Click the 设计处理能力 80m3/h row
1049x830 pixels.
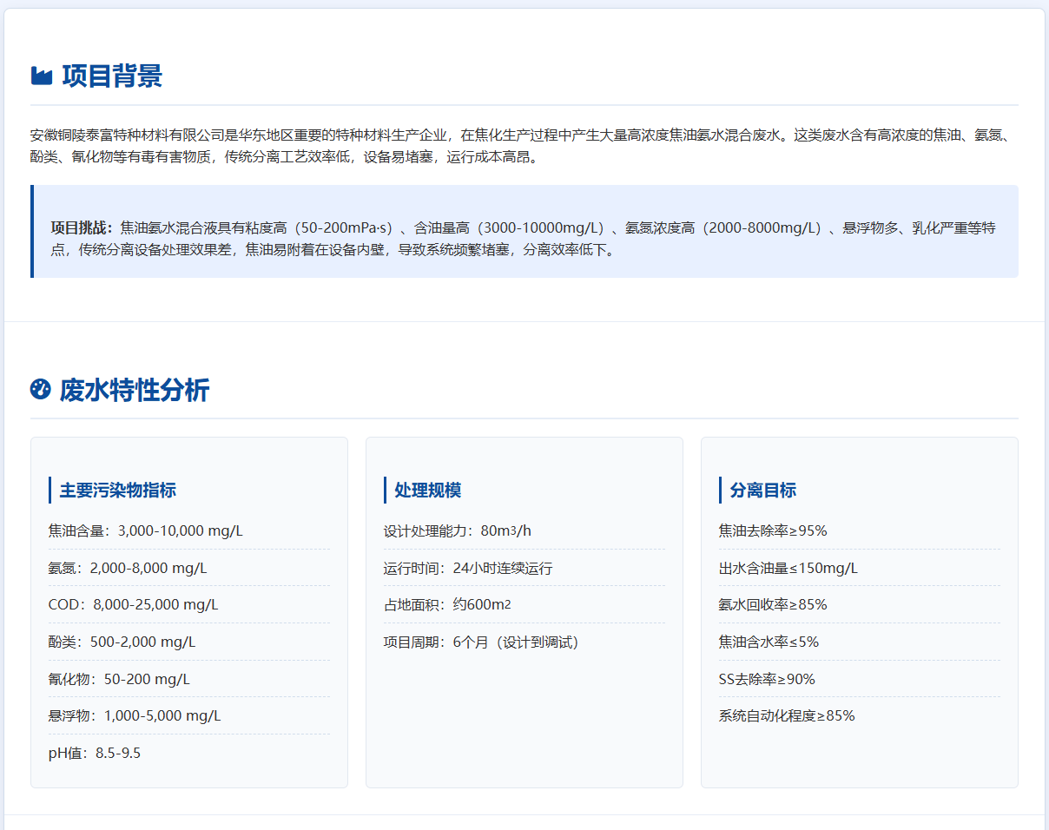(457, 531)
